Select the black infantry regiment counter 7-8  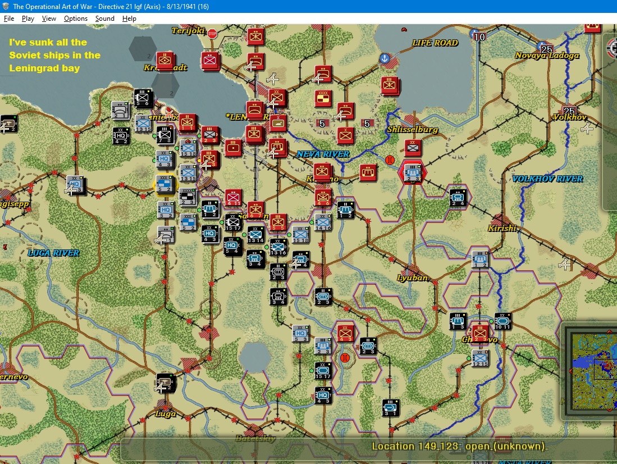tap(165, 135)
